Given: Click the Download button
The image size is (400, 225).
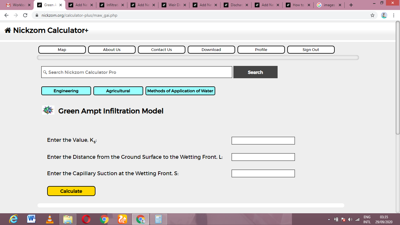Looking at the screenshot, I should click(211, 50).
